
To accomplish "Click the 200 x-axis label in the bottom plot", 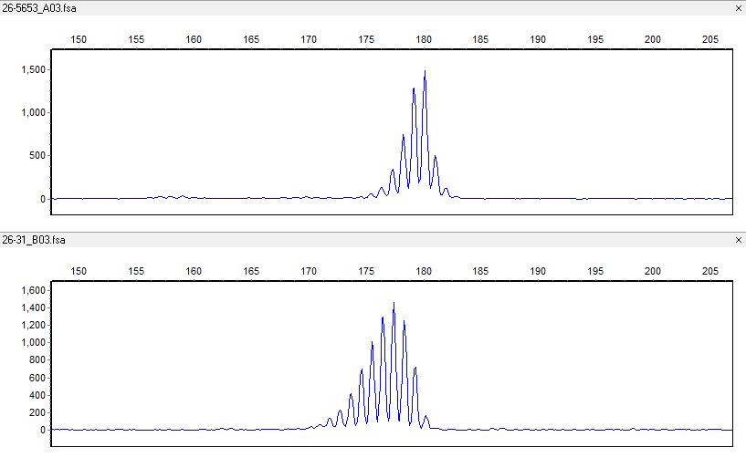I will (x=652, y=271).
